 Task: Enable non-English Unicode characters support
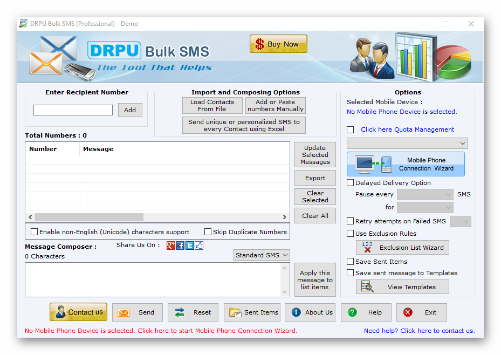[35, 231]
